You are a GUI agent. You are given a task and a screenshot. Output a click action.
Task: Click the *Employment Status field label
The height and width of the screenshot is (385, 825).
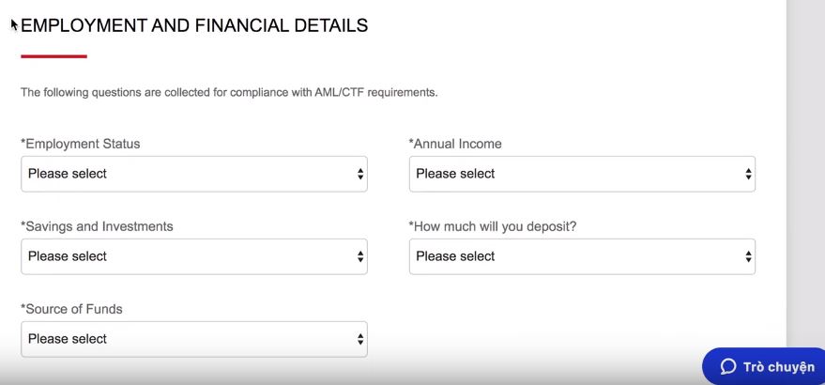pos(81,144)
